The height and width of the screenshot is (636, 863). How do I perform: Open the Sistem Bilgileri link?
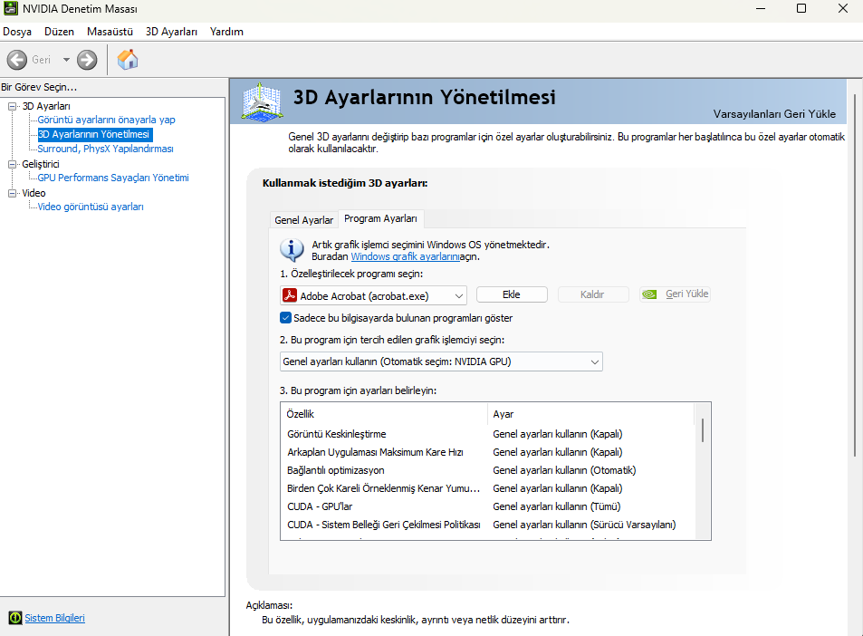[x=54, y=618]
